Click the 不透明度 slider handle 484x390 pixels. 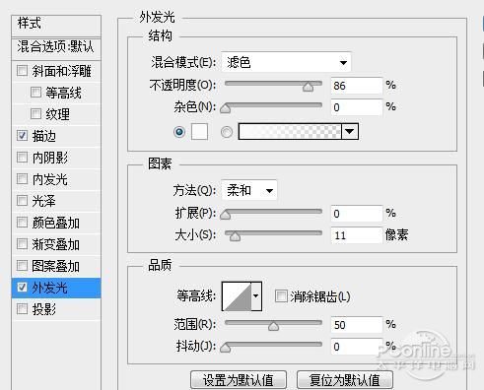(309, 87)
